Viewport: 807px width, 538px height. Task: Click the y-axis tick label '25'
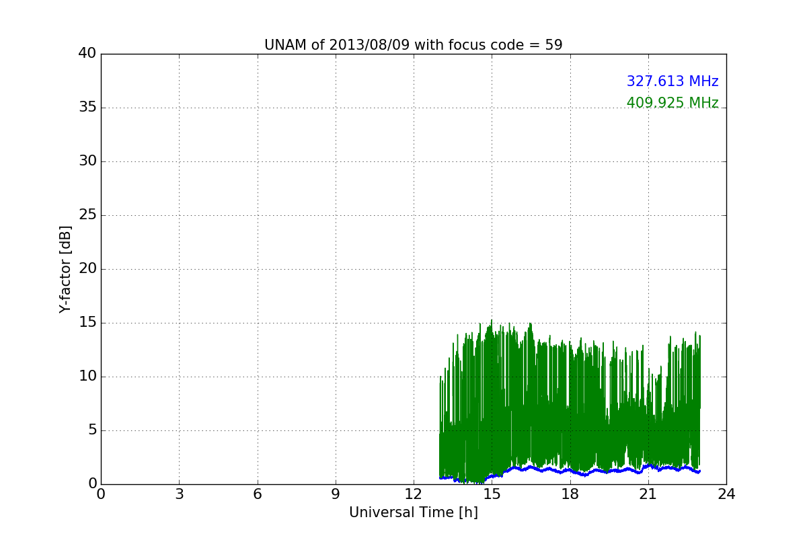[87, 215]
